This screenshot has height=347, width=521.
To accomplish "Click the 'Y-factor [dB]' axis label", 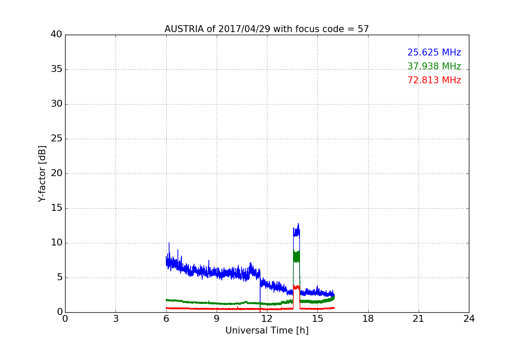I will (x=42, y=173).
